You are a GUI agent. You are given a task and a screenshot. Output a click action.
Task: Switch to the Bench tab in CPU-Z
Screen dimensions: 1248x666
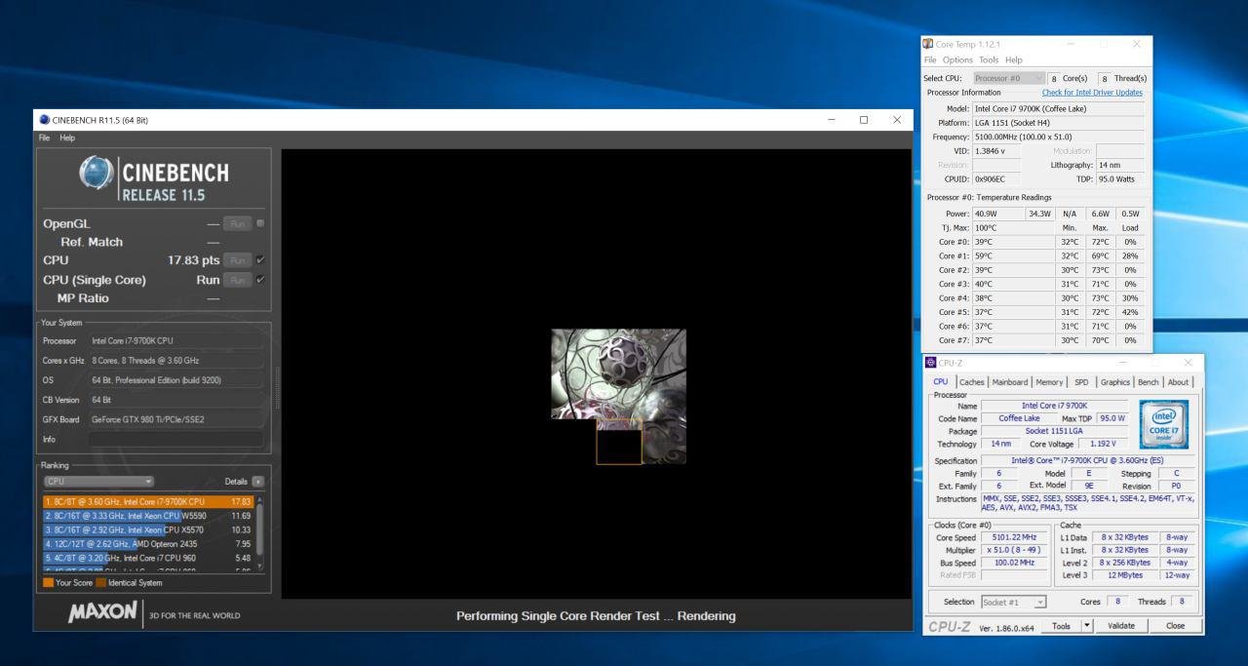1149,382
